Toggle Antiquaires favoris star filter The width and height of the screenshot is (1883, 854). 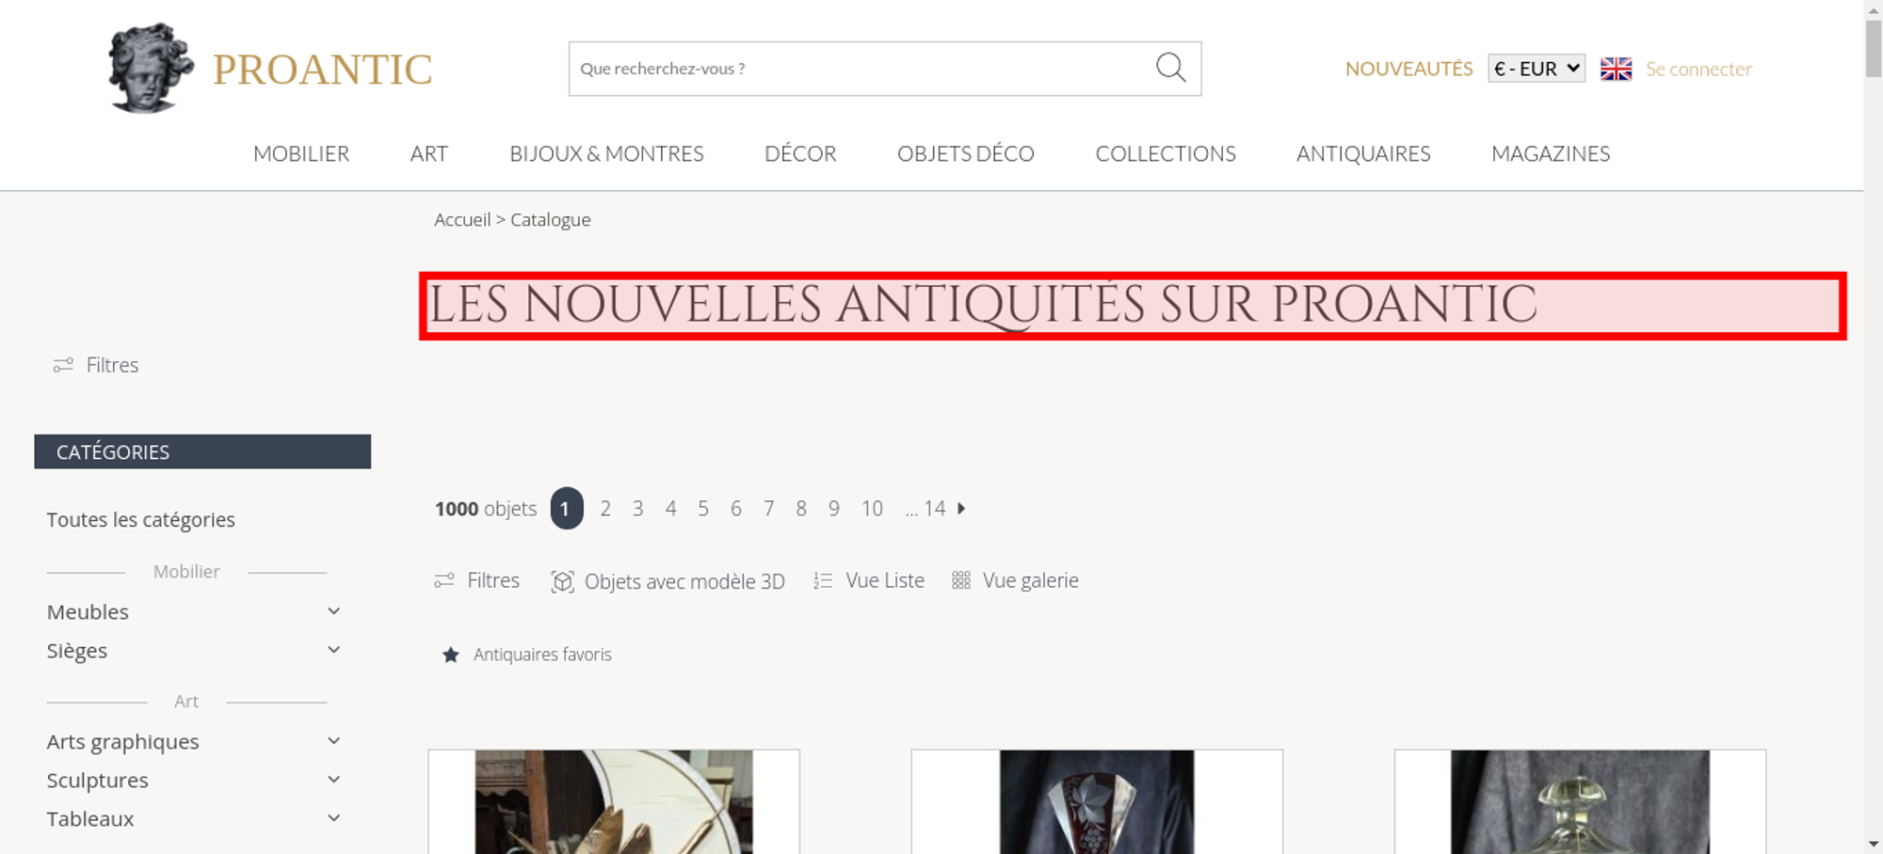coord(526,655)
